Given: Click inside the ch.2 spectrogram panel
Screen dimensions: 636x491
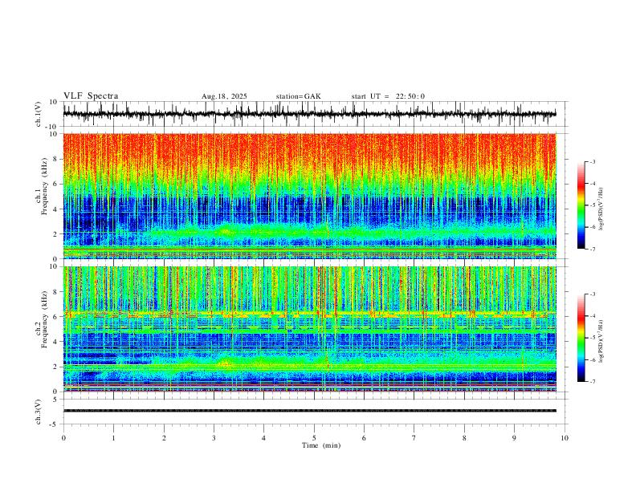Looking at the screenshot, I should pos(309,329).
